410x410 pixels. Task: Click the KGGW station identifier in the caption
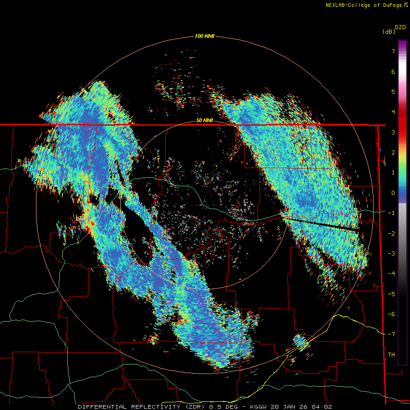(x=259, y=407)
